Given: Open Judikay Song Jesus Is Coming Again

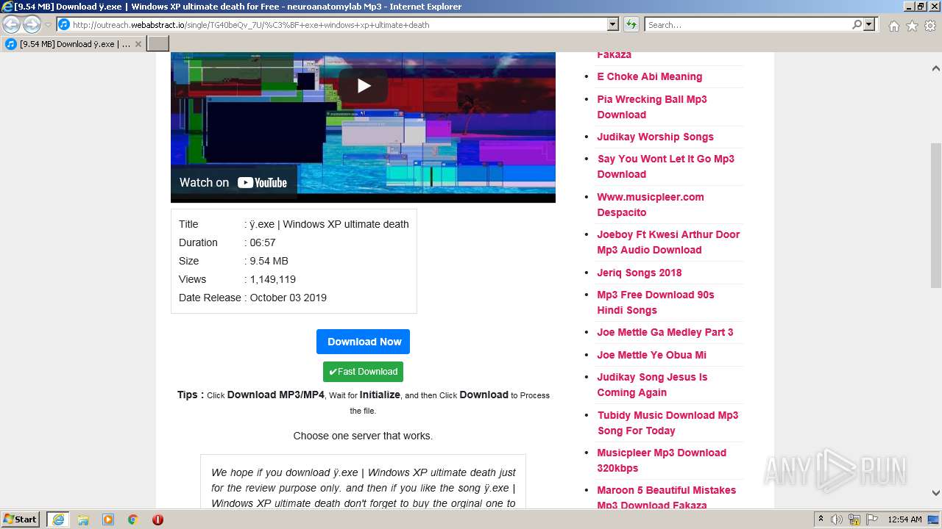Looking at the screenshot, I should 652,384.
